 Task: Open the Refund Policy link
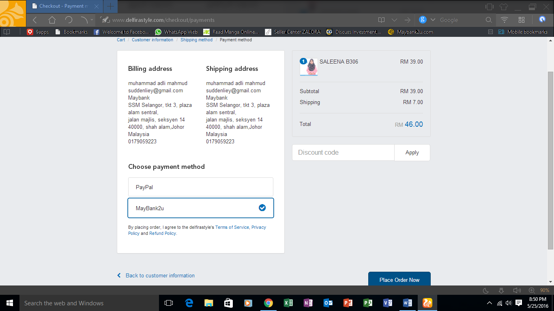click(x=163, y=233)
